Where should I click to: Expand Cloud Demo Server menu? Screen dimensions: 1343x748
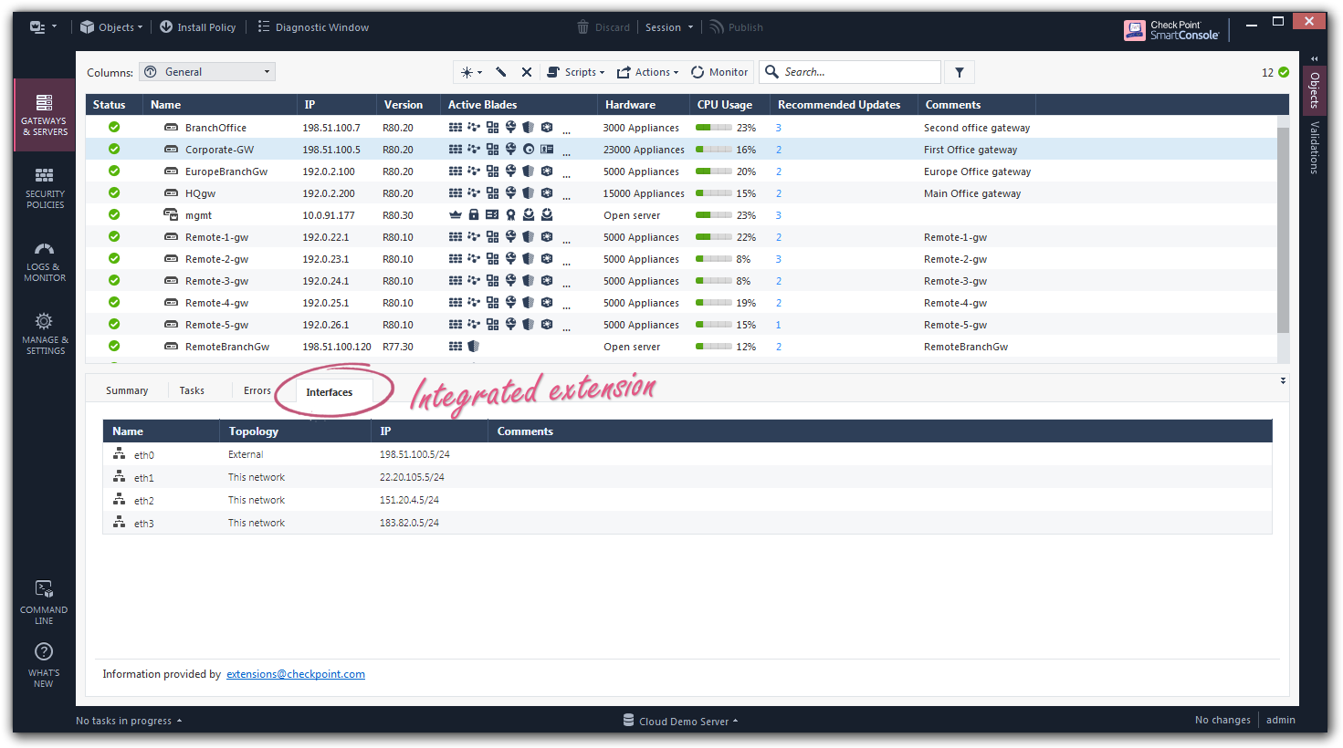pos(689,721)
